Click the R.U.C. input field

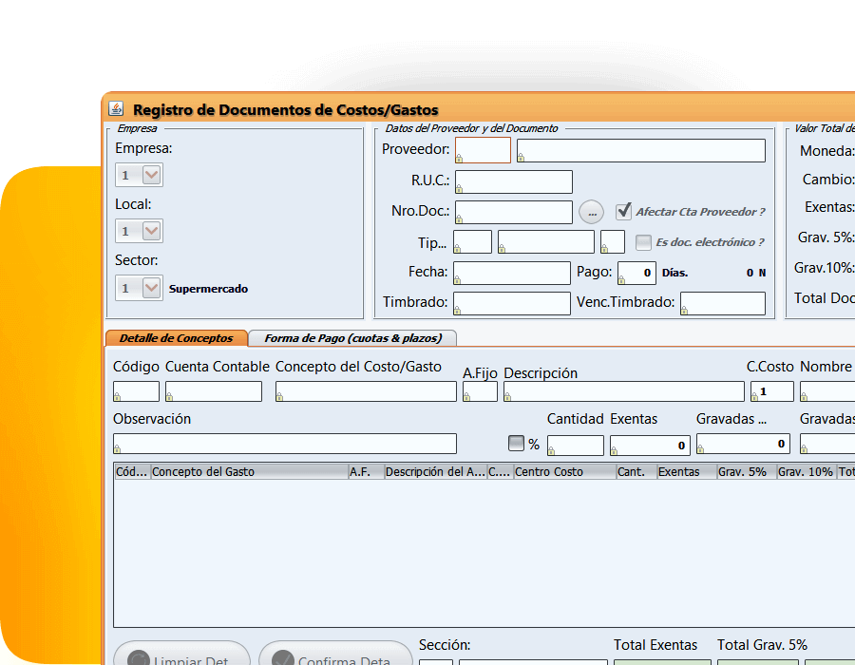tap(514, 181)
